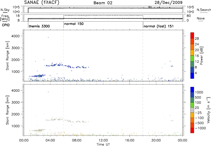Pick the blue top Velocity color band above 1000
The width and height of the screenshot is (211, 146).
pyautogui.click(x=192, y=89)
